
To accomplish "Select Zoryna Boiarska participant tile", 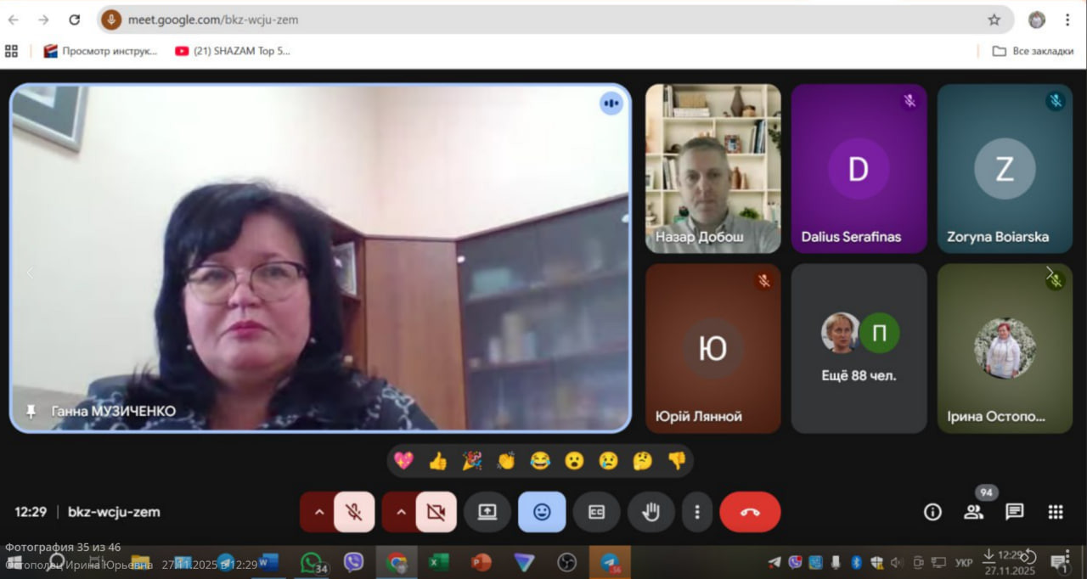I will coord(1005,168).
